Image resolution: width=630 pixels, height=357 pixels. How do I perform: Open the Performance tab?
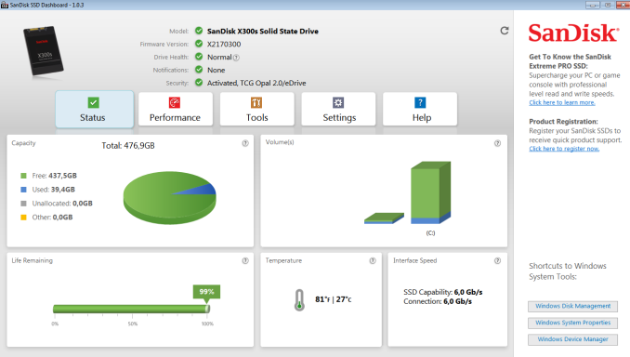coord(176,110)
